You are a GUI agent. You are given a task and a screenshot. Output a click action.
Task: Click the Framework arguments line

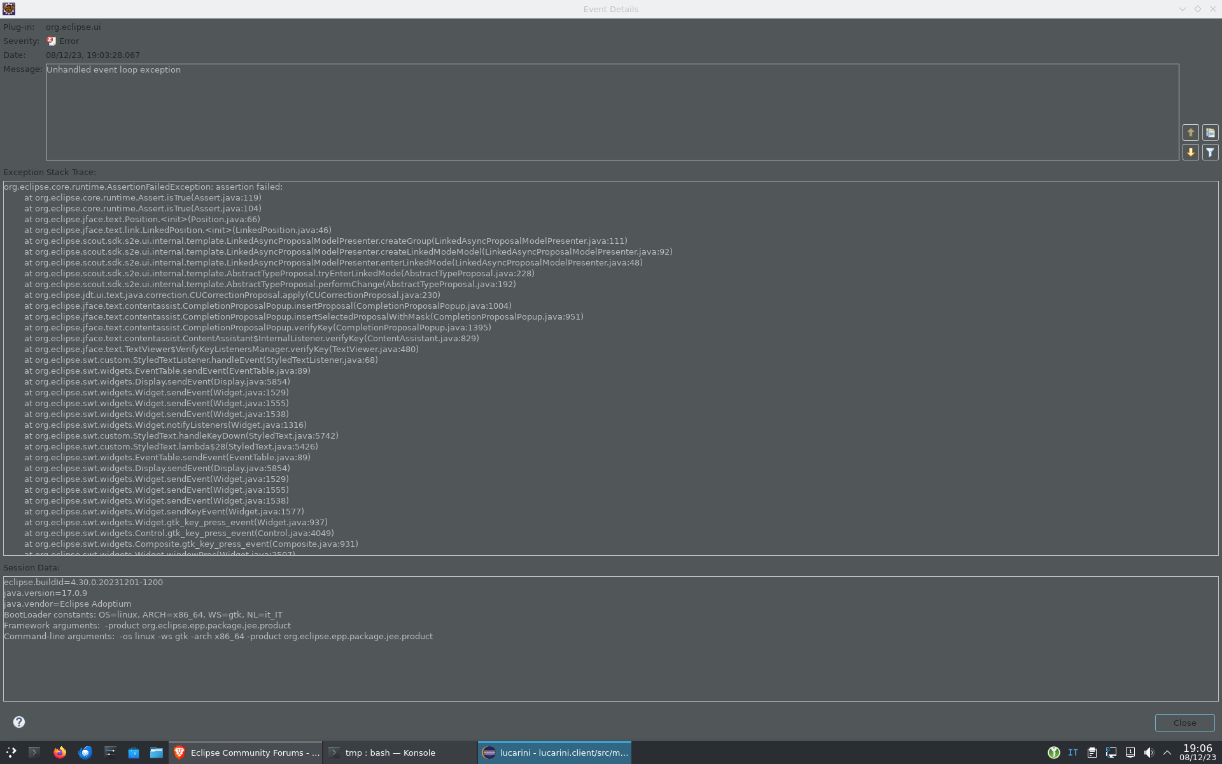tap(147, 626)
